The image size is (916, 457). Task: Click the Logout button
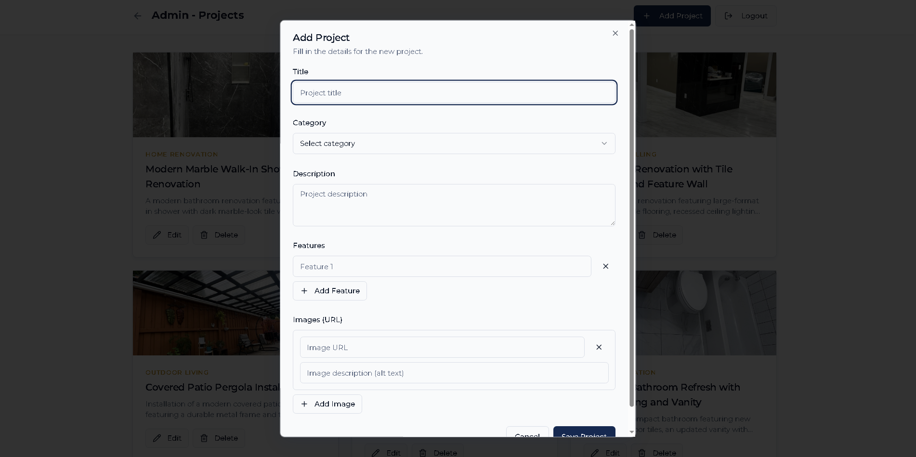click(x=746, y=16)
